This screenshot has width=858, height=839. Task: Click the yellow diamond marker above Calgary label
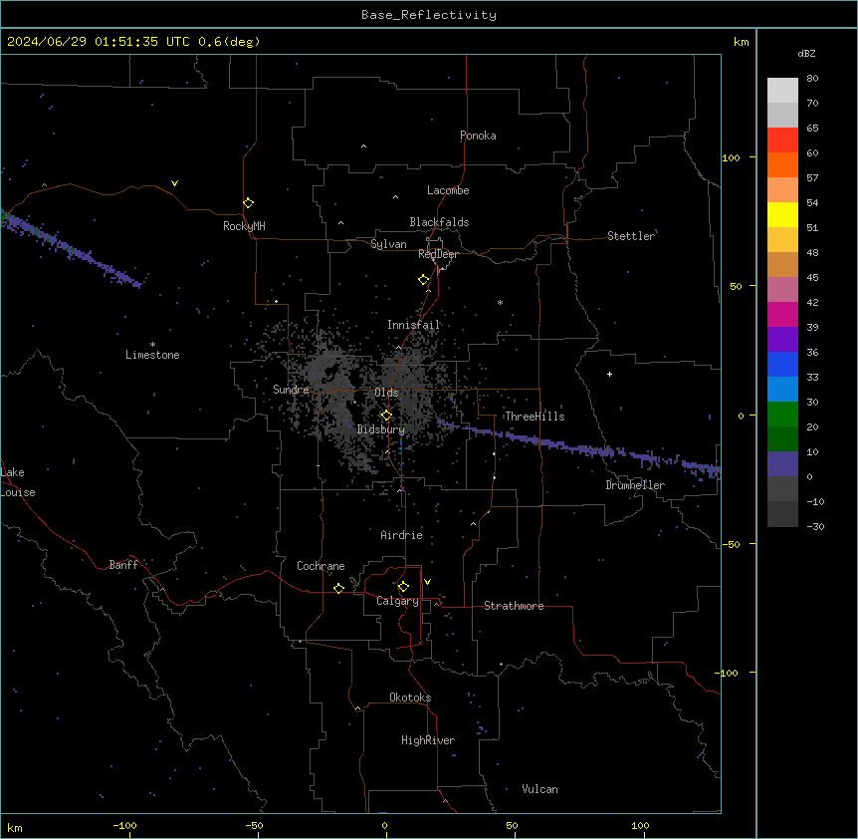pyautogui.click(x=403, y=587)
